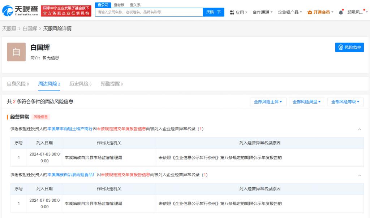
Task: Open the 全部风险主体 filter dropdown
Action: click(x=268, y=102)
